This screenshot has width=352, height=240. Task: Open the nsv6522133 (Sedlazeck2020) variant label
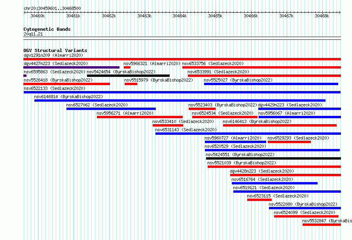tap(55, 88)
